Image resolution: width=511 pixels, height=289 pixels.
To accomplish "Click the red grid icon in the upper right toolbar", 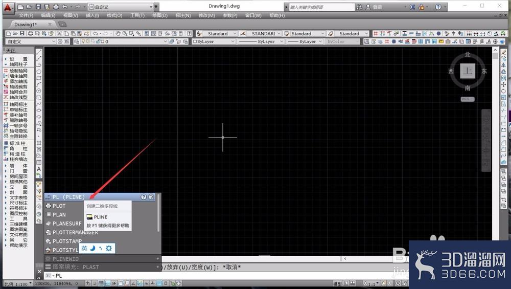I will click(376, 33).
